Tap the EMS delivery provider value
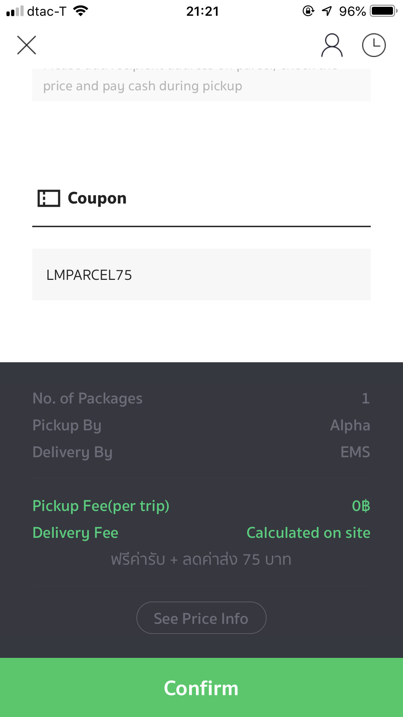Screen dimensions: 403x717 point(355,452)
